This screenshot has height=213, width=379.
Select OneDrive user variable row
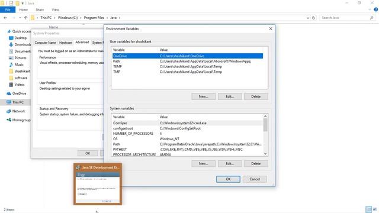188,56
